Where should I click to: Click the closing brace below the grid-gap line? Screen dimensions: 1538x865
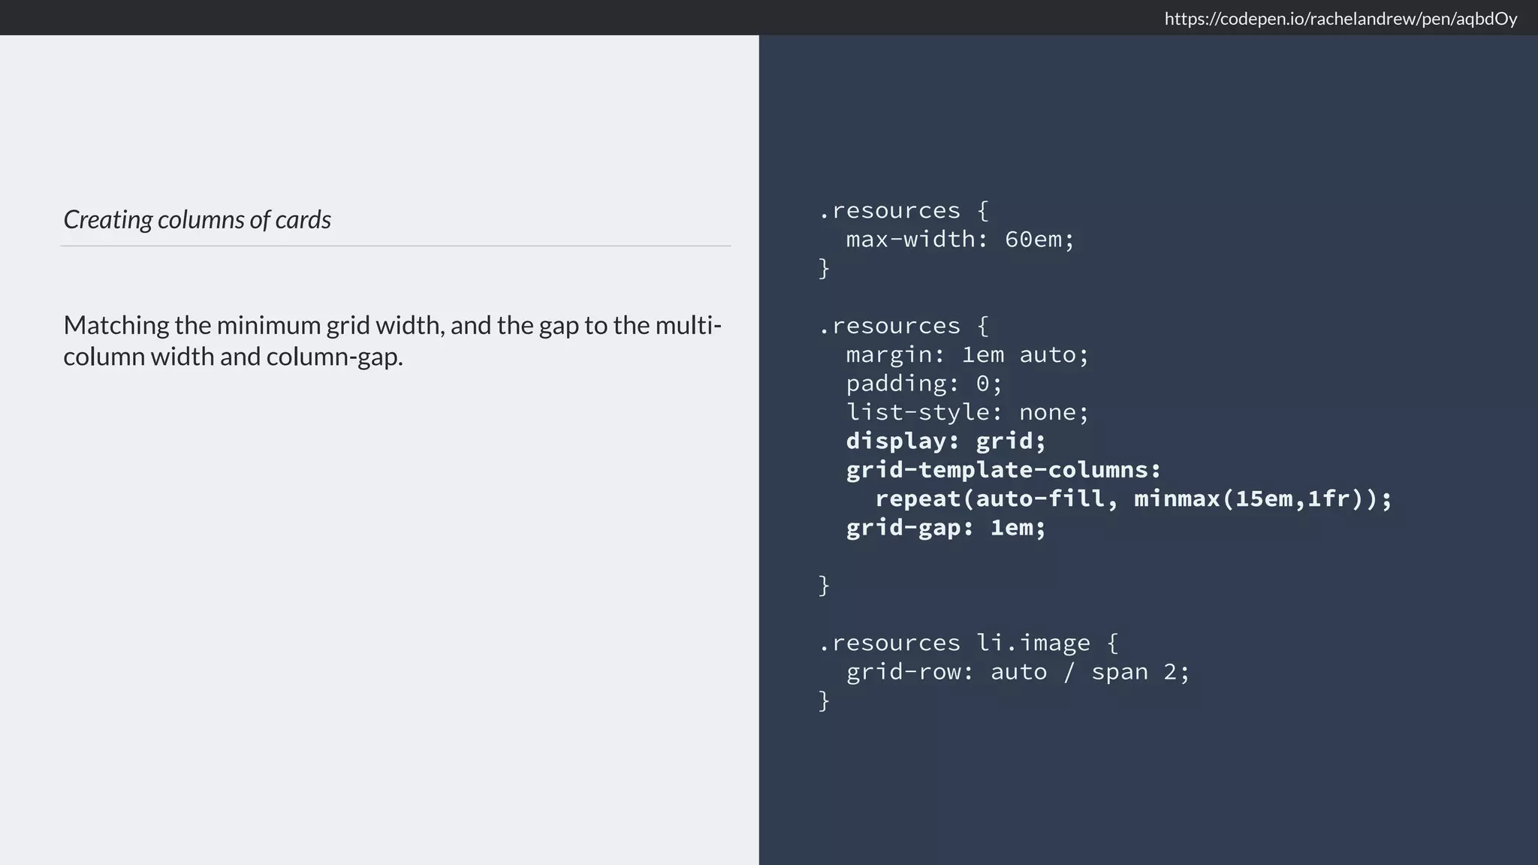click(x=824, y=585)
